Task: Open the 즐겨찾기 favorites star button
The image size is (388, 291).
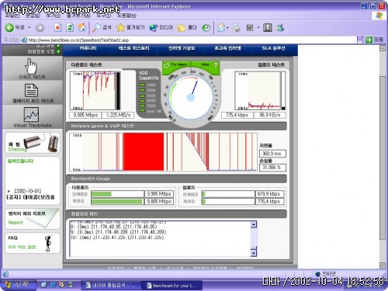Action: [x=130, y=27]
